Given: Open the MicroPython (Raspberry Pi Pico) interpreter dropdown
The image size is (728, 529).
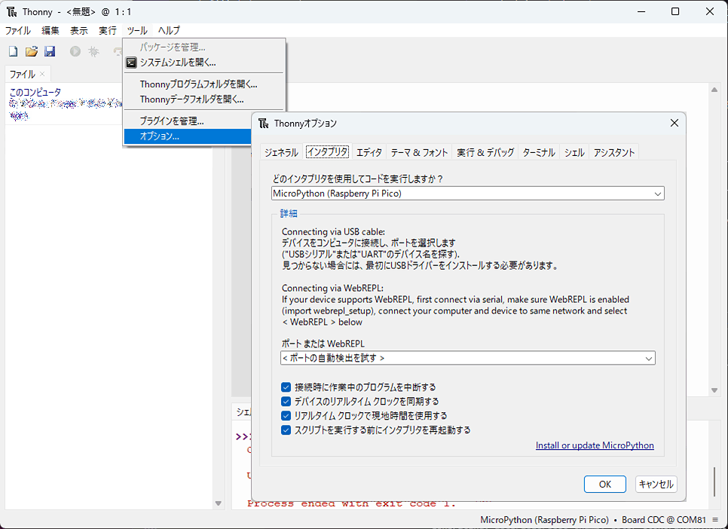Looking at the screenshot, I should [467, 194].
